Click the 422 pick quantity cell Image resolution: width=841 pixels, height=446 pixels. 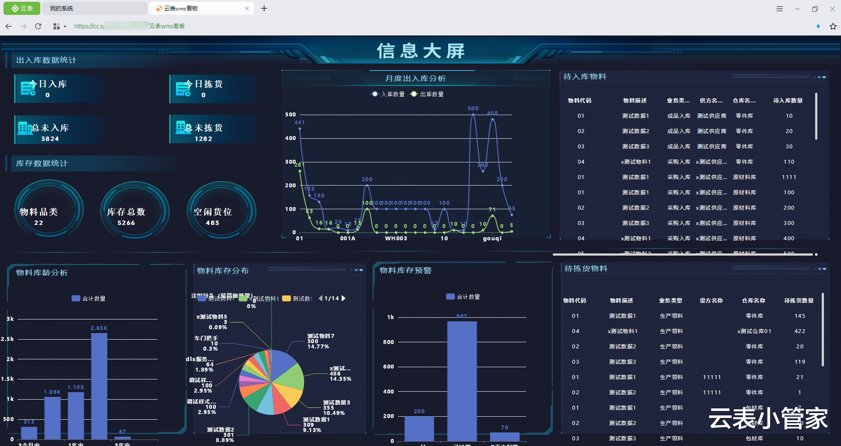[800, 331]
